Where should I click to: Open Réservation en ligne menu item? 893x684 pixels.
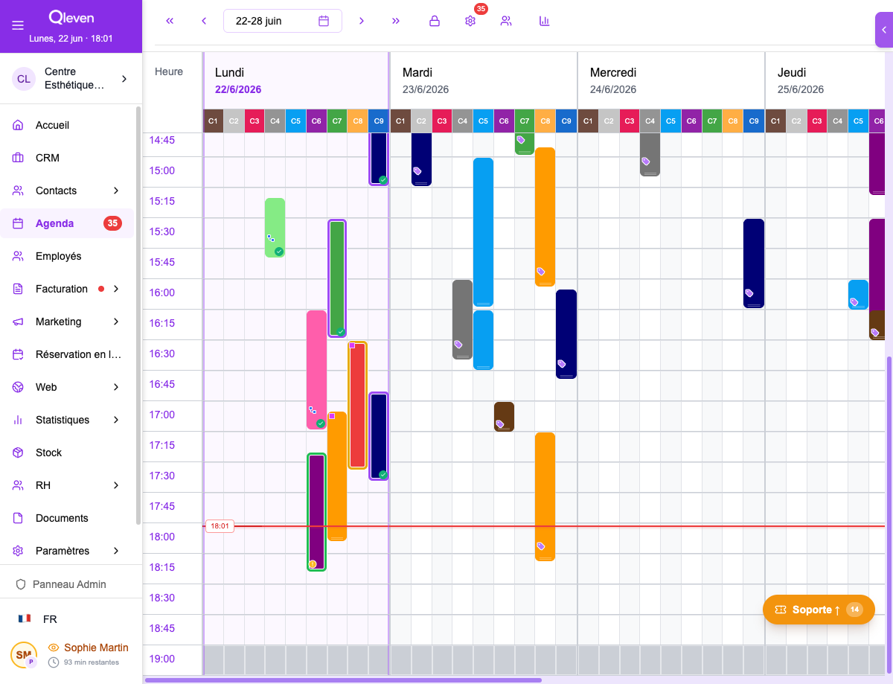click(67, 354)
